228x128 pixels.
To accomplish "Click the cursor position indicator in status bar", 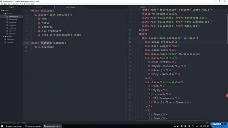I will 19,123.
